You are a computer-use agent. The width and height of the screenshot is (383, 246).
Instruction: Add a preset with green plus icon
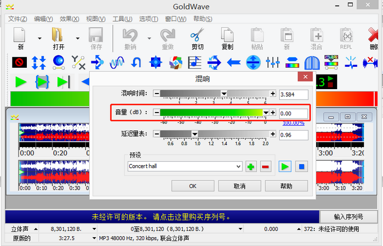[x=251, y=166]
